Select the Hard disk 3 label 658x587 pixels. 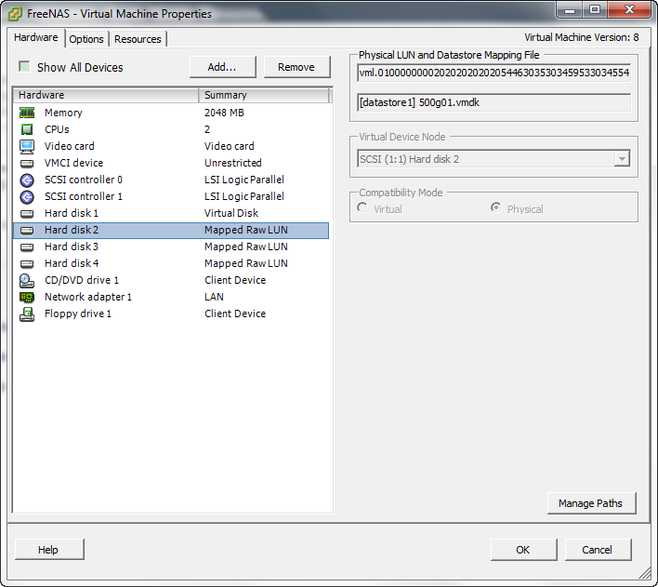(x=72, y=247)
